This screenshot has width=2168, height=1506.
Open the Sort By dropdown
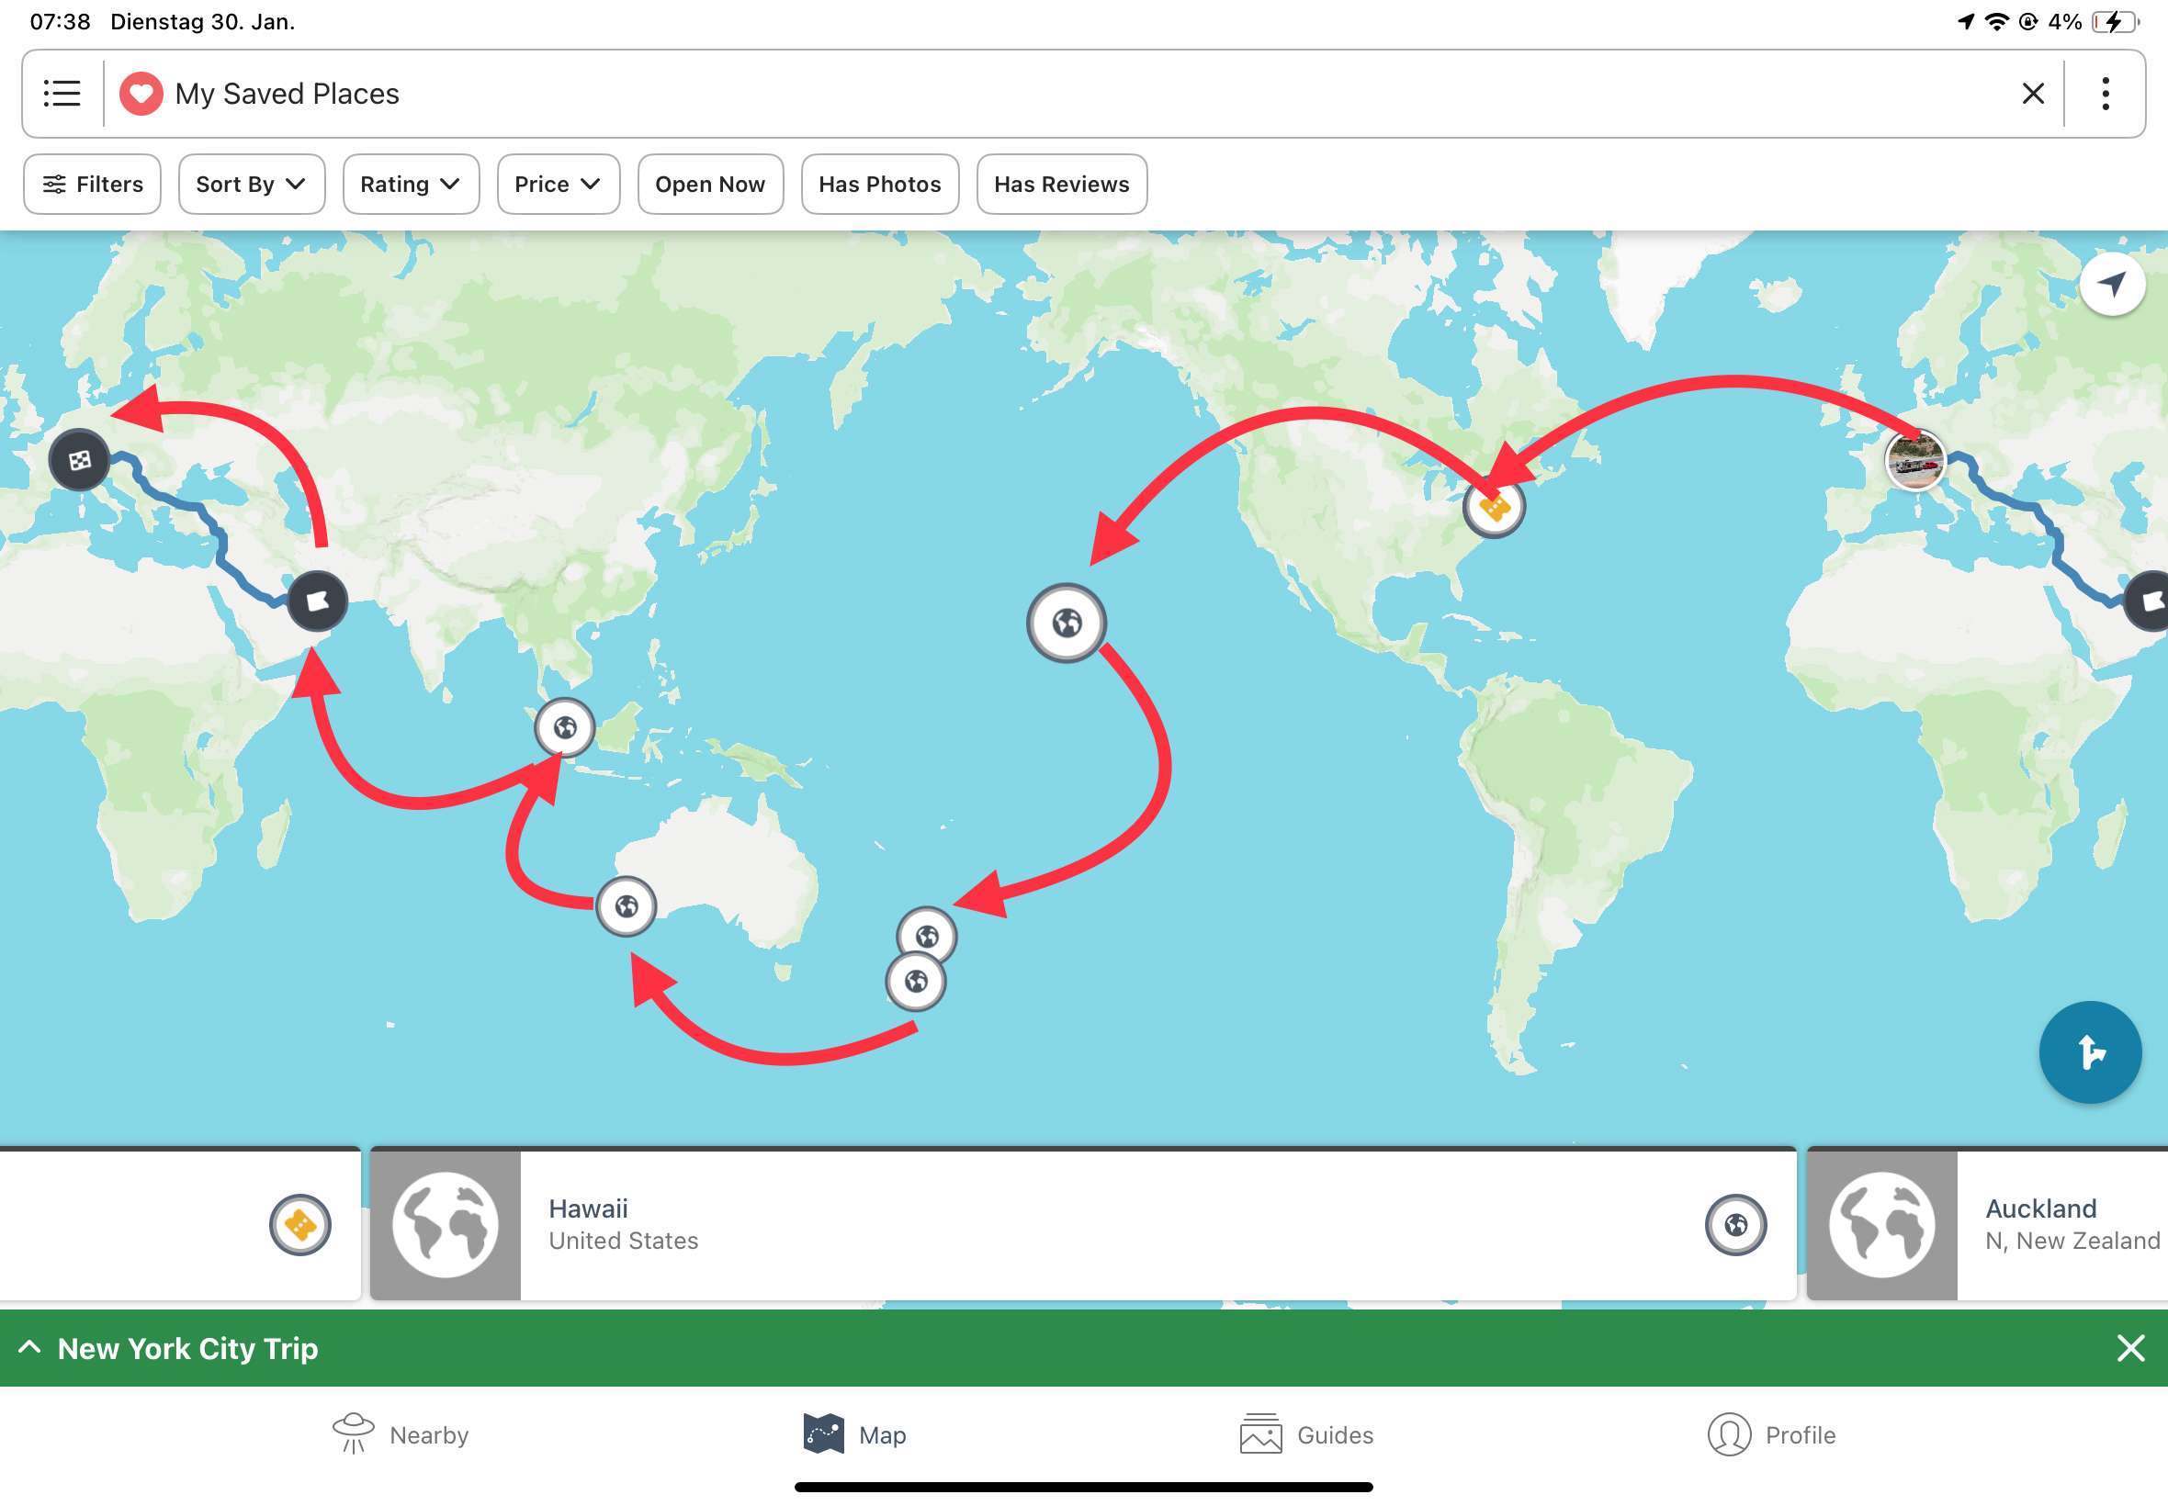pos(251,184)
